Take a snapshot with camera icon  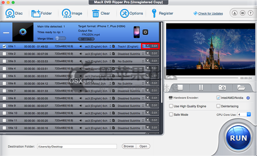(x=222, y=87)
